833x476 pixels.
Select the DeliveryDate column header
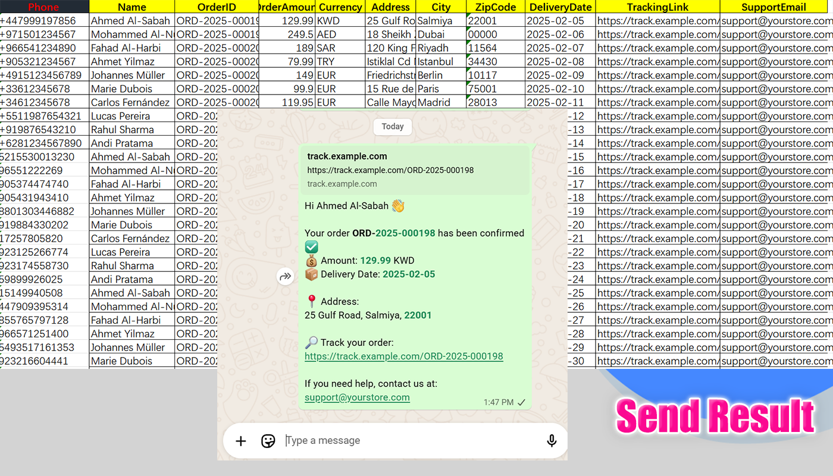coord(560,7)
